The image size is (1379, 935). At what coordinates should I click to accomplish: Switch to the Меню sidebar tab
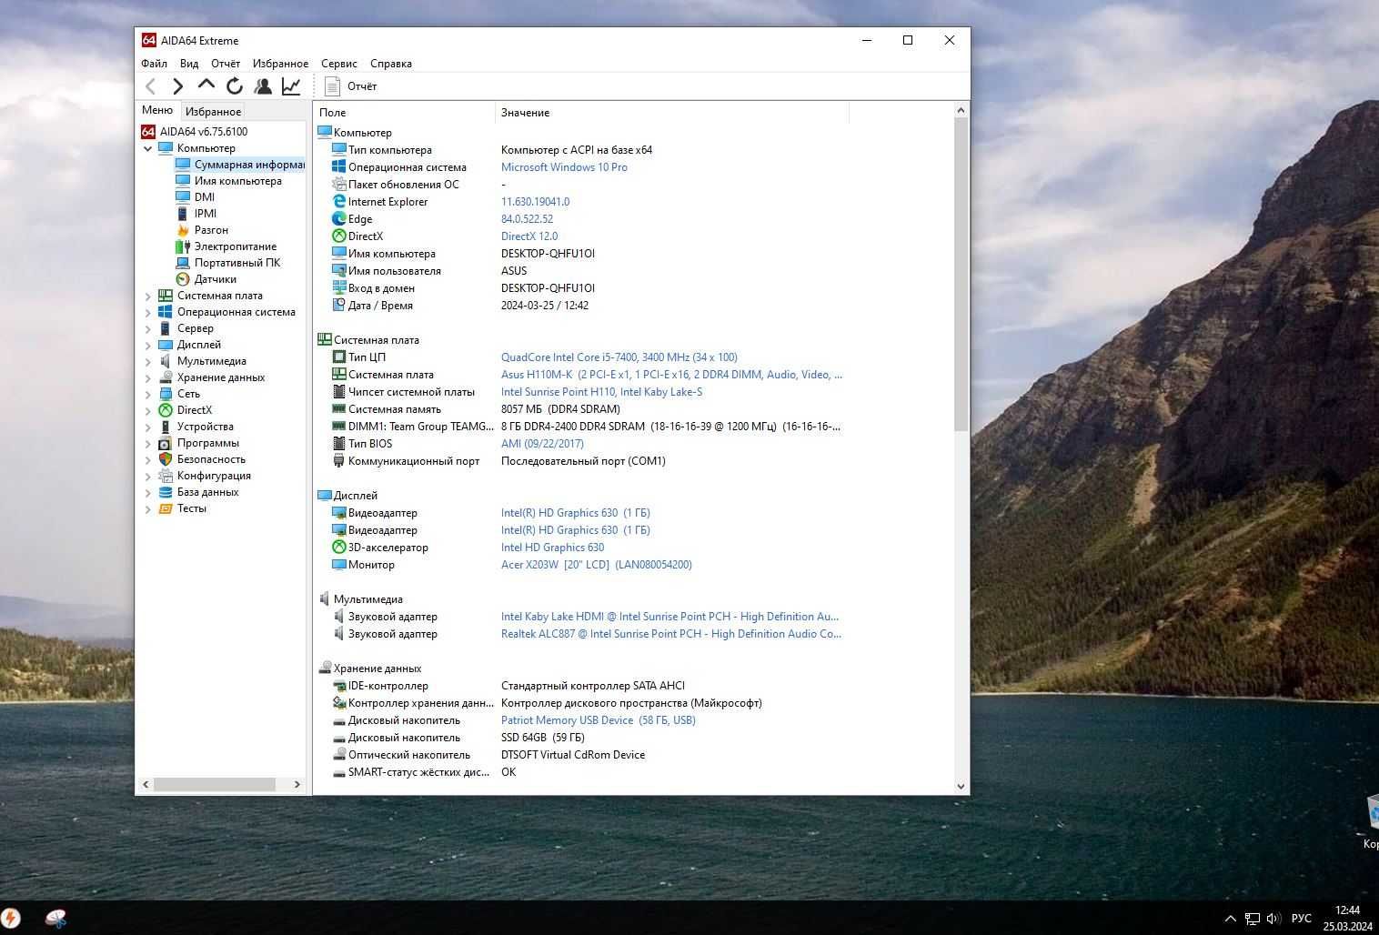[157, 110]
